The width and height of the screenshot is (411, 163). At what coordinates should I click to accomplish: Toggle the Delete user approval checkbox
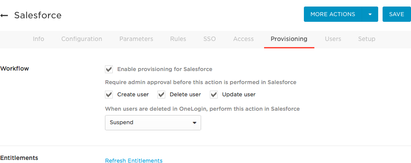coord(161,95)
